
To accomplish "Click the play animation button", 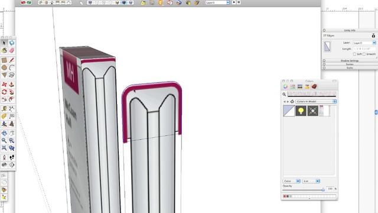I will pyautogui.click(x=234, y=2).
